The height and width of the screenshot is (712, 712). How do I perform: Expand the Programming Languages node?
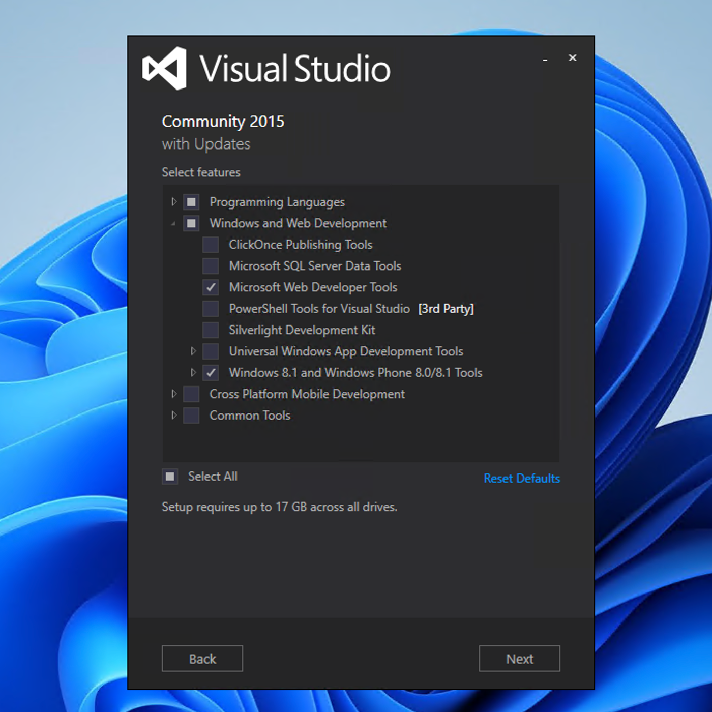point(174,202)
